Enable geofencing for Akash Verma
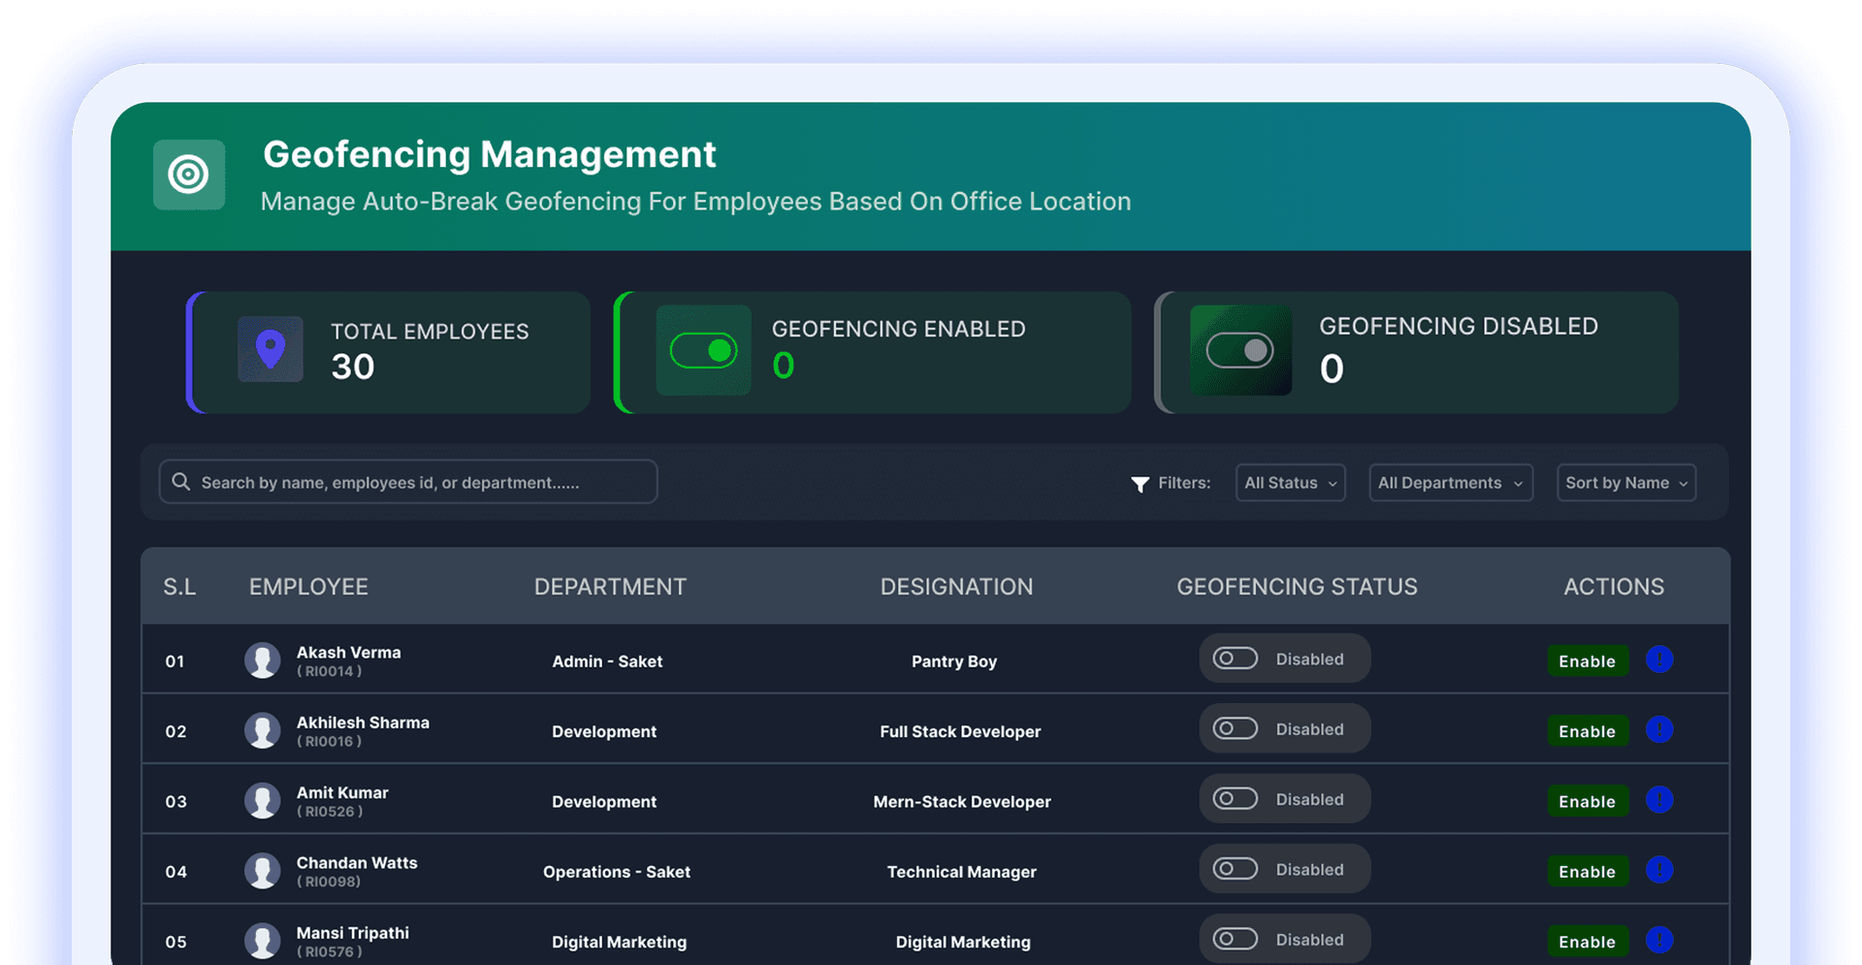Viewport: 1862px width, 965px height. pos(1588,660)
